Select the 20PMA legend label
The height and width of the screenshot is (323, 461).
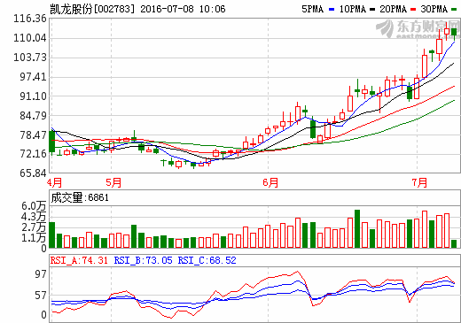pos(393,9)
